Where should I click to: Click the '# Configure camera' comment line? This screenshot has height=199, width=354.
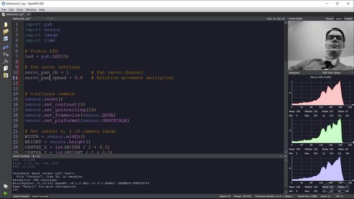pos(49,93)
